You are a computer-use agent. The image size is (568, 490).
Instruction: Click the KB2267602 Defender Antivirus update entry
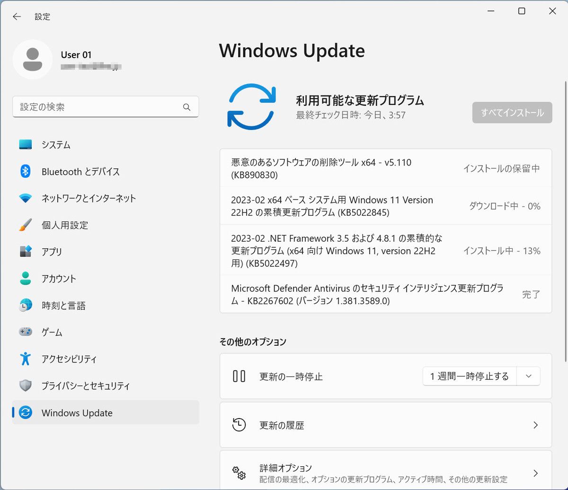(x=386, y=294)
